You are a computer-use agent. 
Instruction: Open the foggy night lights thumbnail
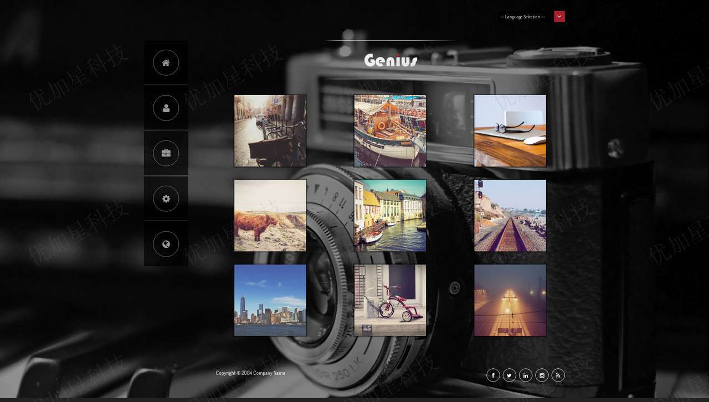point(510,300)
